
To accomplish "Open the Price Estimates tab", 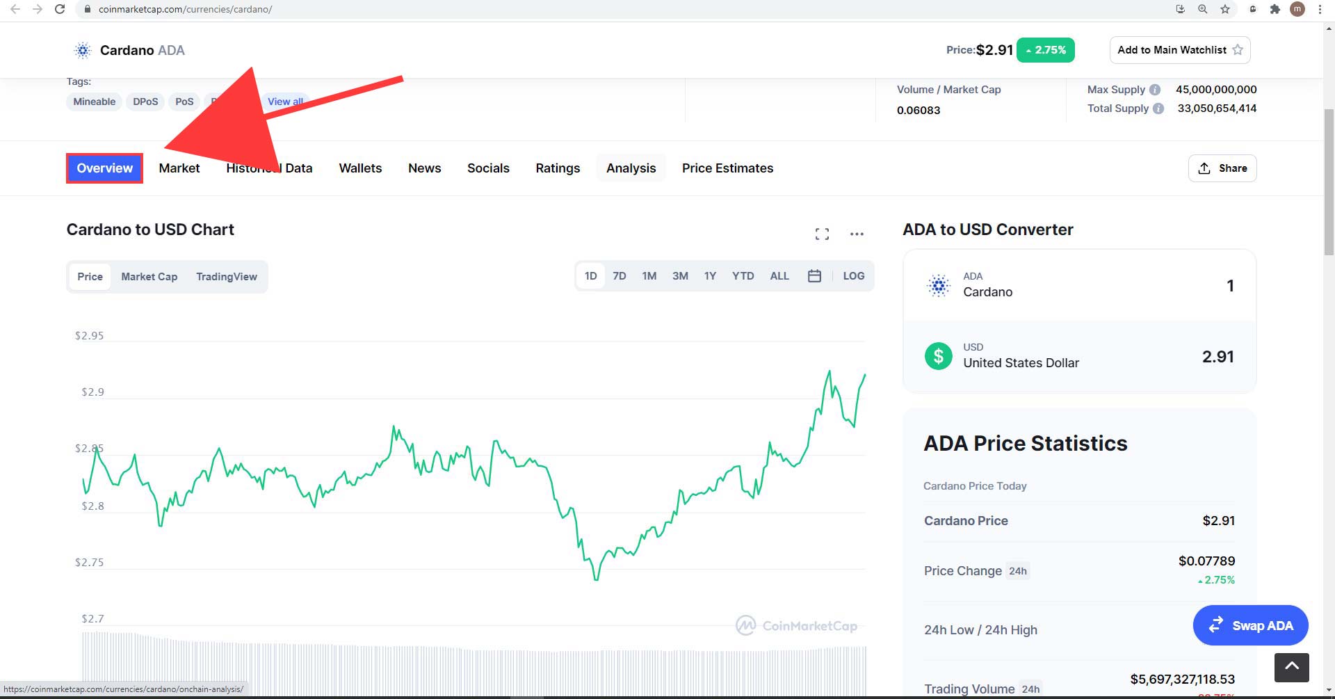I will click(x=727, y=168).
